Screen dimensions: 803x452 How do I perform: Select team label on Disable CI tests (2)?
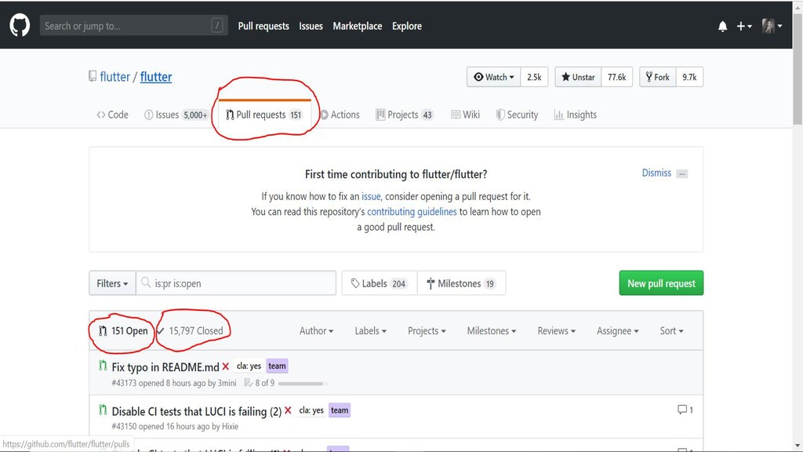pos(340,410)
